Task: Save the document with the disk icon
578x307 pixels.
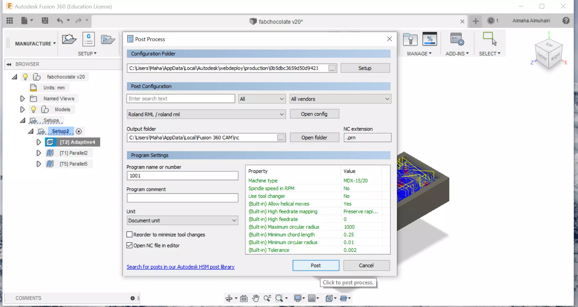Action: 45,21
